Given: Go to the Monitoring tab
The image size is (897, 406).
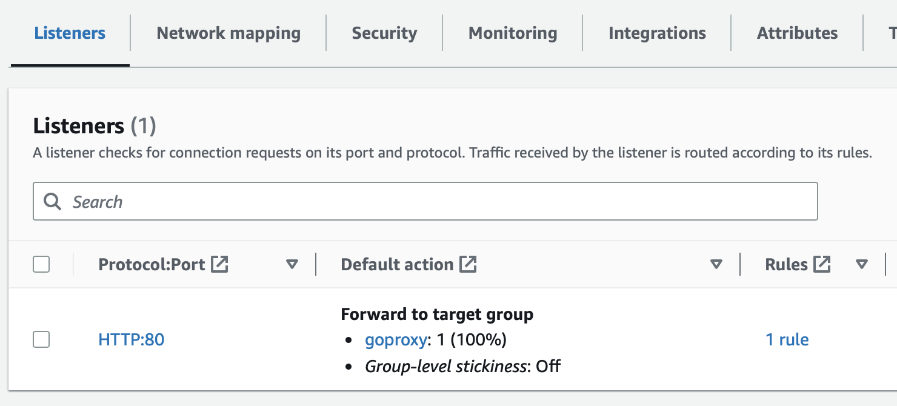Looking at the screenshot, I should click(x=513, y=33).
